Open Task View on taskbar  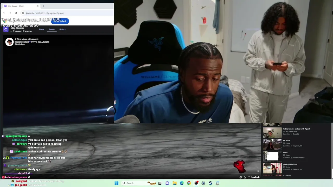tap(160, 183)
